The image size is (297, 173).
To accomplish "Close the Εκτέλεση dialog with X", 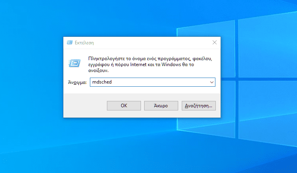I will 214,42.
